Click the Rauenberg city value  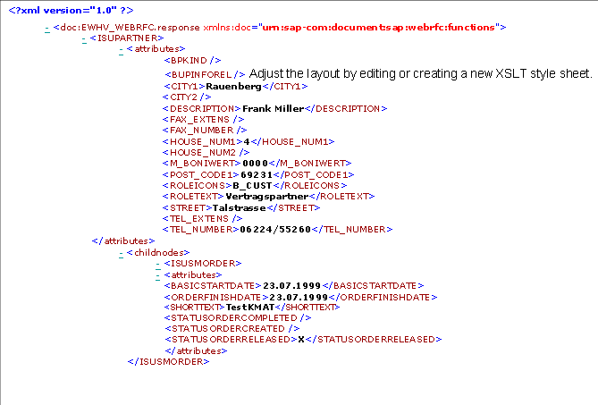(x=232, y=87)
